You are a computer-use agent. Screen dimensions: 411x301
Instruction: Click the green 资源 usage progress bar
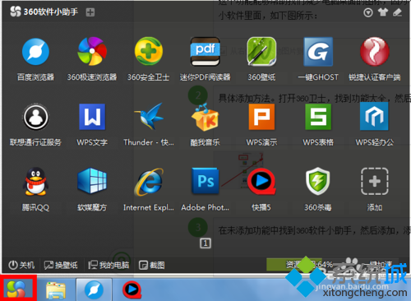(294, 265)
